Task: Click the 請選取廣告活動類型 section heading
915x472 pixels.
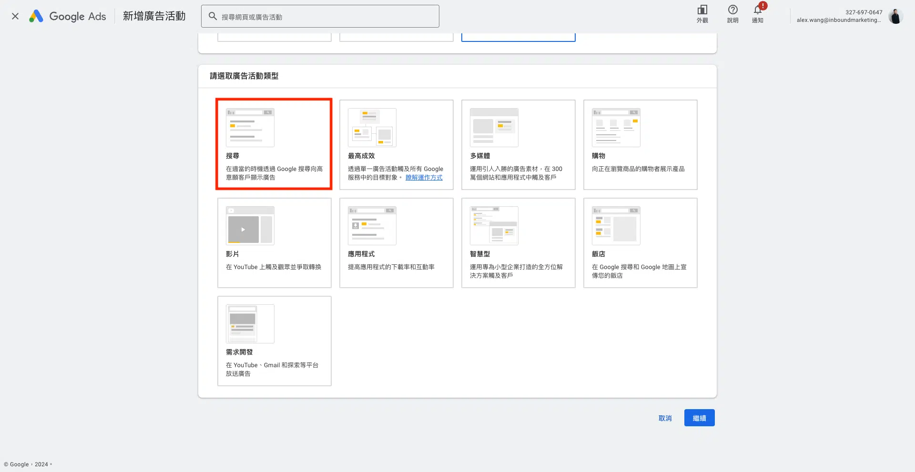Action: (x=244, y=76)
